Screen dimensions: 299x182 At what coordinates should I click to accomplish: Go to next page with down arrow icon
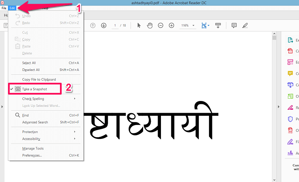[x=103, y=25]
